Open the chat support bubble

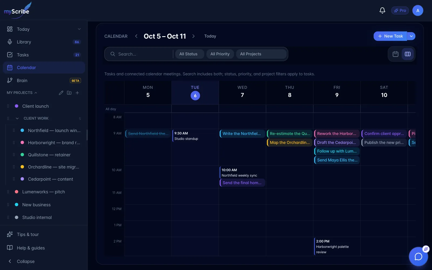418,256
